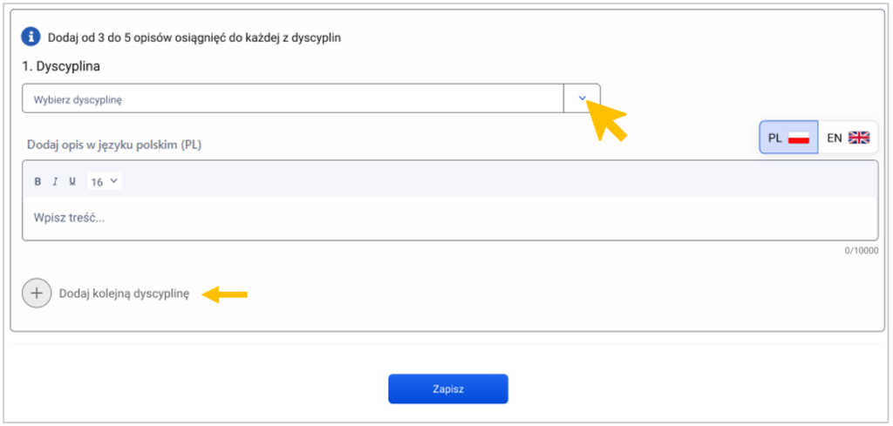
Task: Toggle bold formatting in the editor
Action: click(38, 182)
